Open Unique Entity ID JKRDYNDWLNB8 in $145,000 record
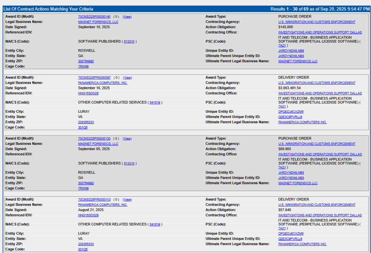 (291, 51)
